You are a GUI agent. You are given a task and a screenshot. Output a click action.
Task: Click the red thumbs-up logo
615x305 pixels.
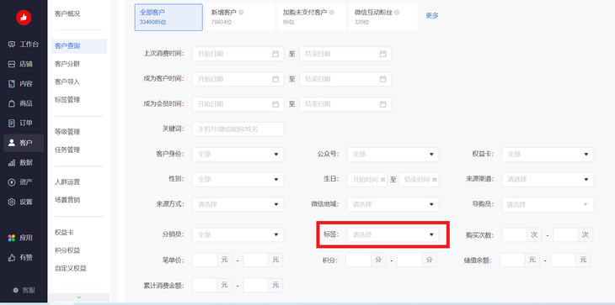pyautogui.click(x=24, y=18)
